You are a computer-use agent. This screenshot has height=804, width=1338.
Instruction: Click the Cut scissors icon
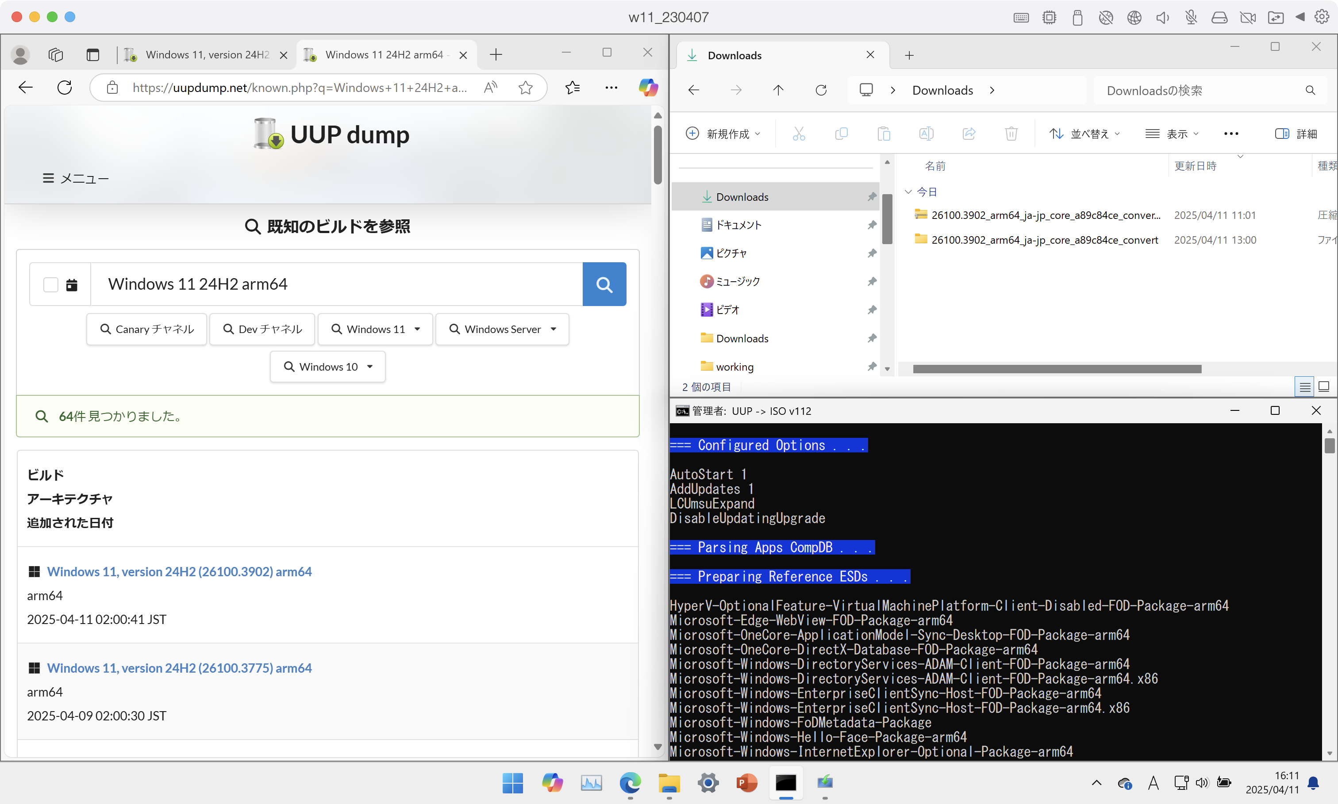(x=799, y=133)
